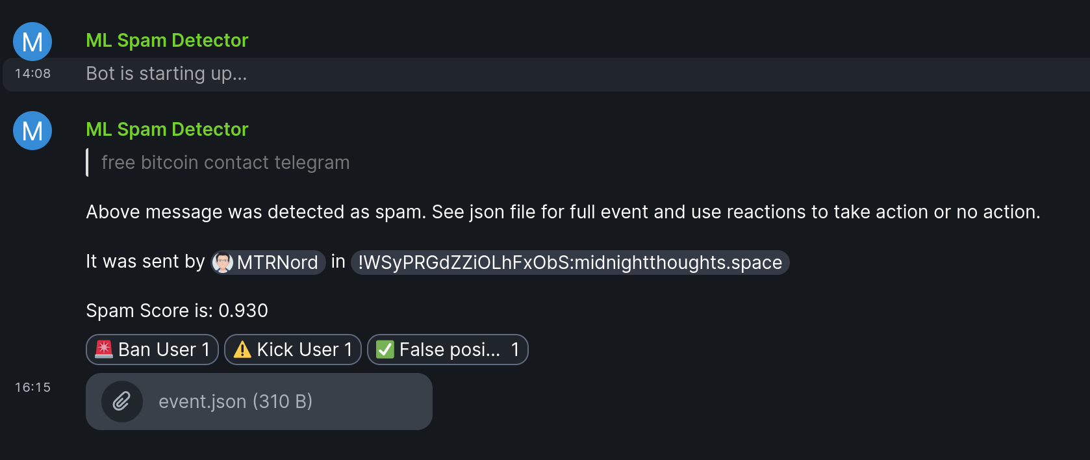The height and width of the screenshot is (460, 1090).
Task: Click the avatar beside the 14:08 message
Action: (32, 42)
